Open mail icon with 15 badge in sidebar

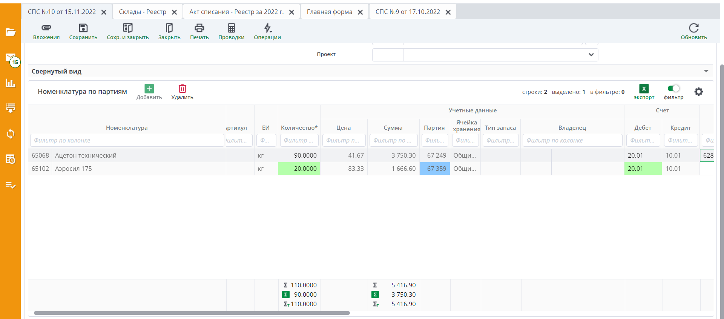[x=11, y=58]
